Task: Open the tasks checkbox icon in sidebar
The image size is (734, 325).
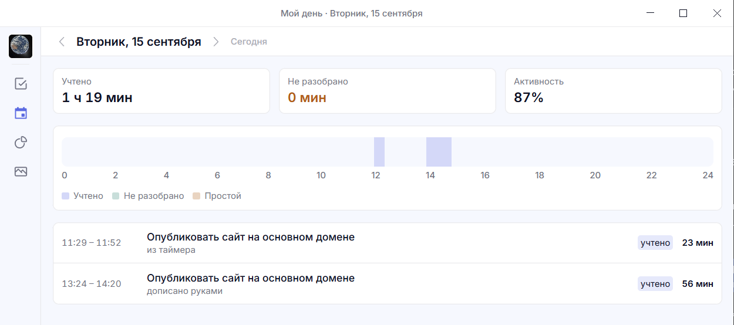Action: (x=21, y=84)
